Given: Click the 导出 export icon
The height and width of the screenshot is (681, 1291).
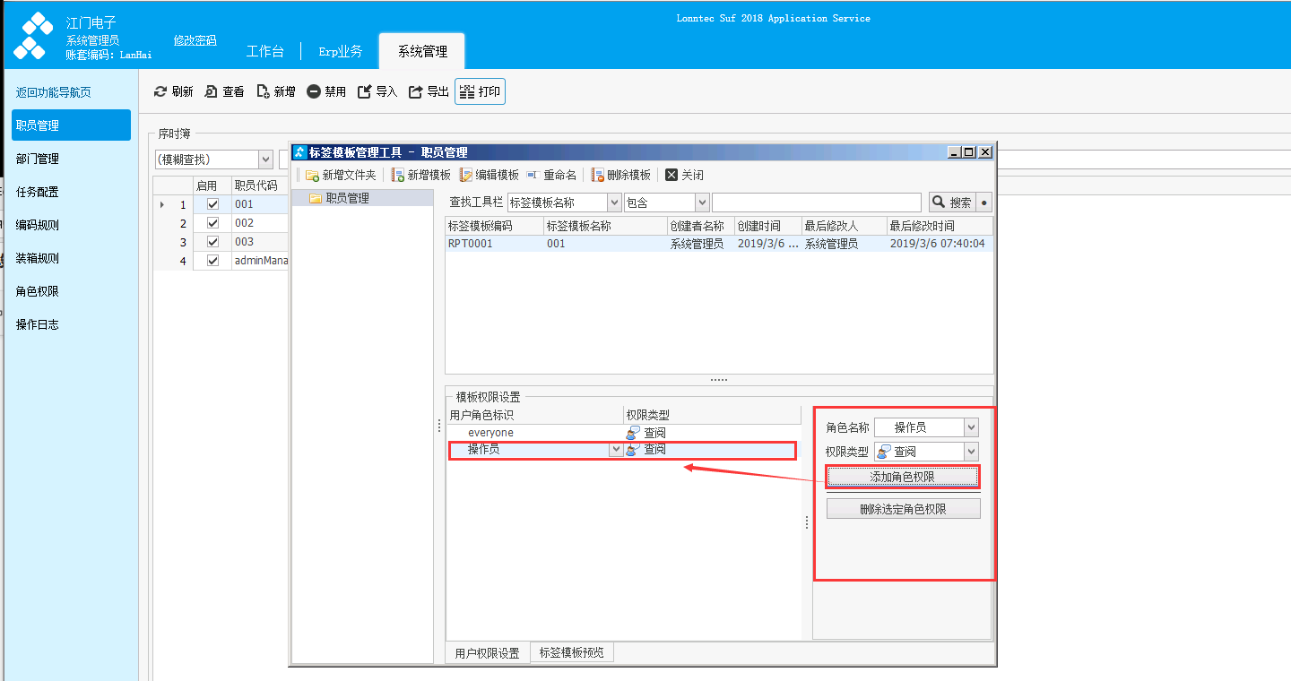Looking at the screenshot, I should pos(416,91).
